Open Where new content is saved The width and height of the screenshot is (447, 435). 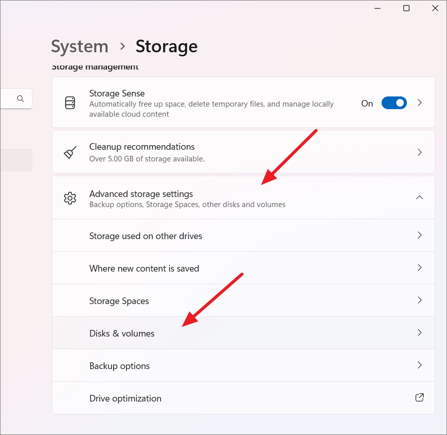[244, 268]
